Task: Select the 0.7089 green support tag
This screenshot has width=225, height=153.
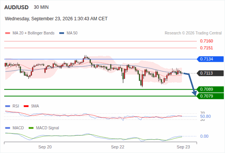Action: click(x=210, y=89)
